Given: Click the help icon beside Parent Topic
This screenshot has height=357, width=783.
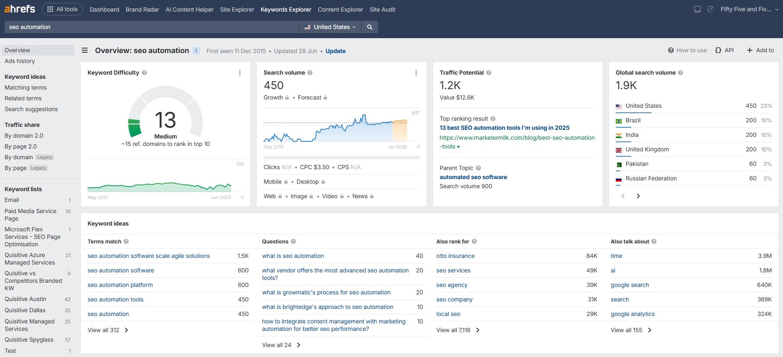Looking at the screenshot, I should click(478, 168).
